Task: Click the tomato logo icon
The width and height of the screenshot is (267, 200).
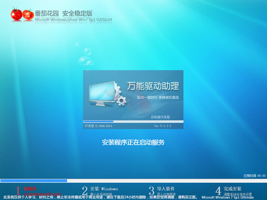Action: pyautogui.click(x=23, y=15)
